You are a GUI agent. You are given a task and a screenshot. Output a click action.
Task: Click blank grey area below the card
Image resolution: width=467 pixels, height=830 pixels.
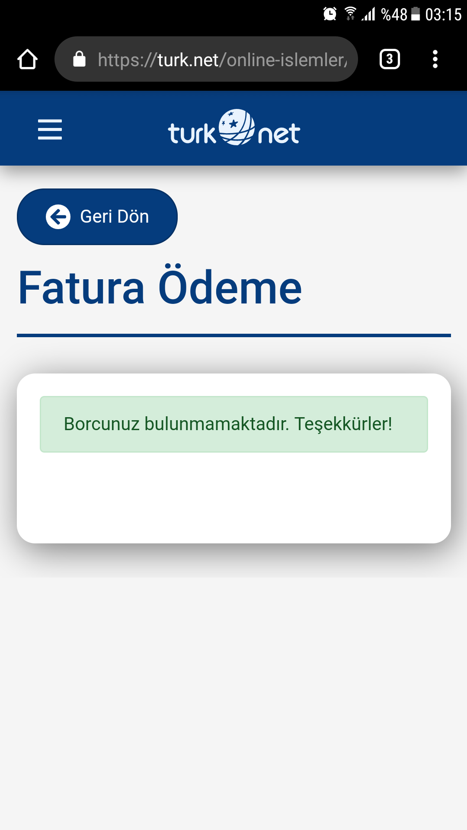coord(233,700)
